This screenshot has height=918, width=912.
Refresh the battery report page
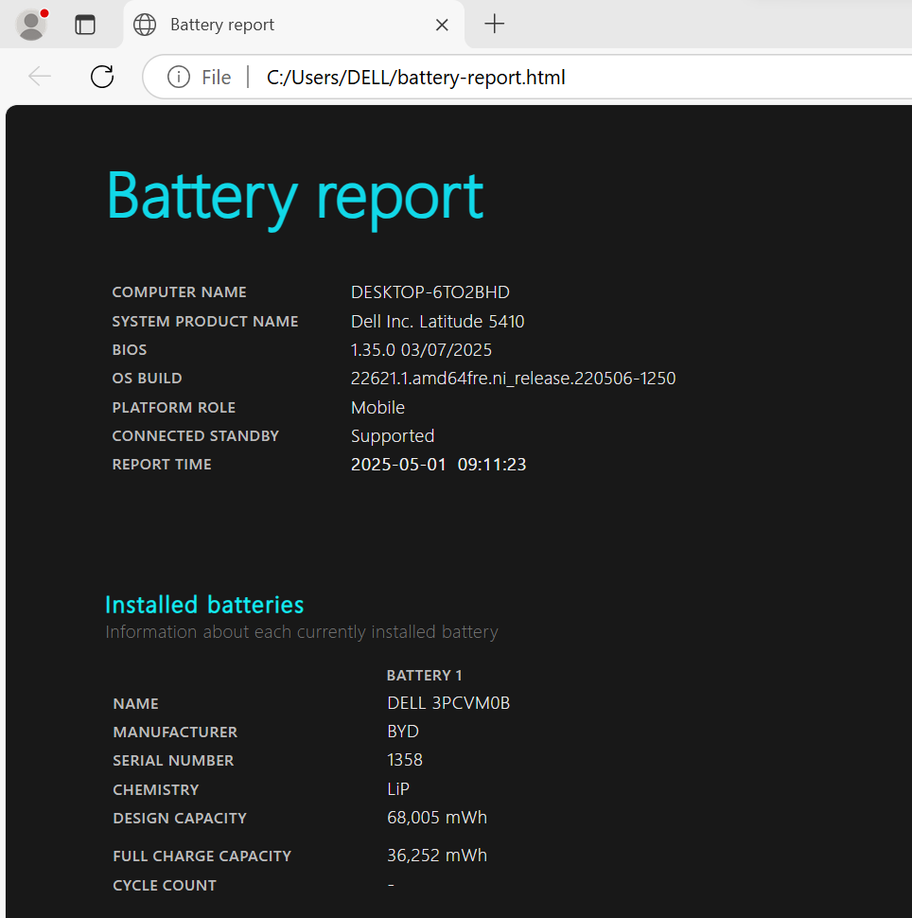(x=101, y=77)
